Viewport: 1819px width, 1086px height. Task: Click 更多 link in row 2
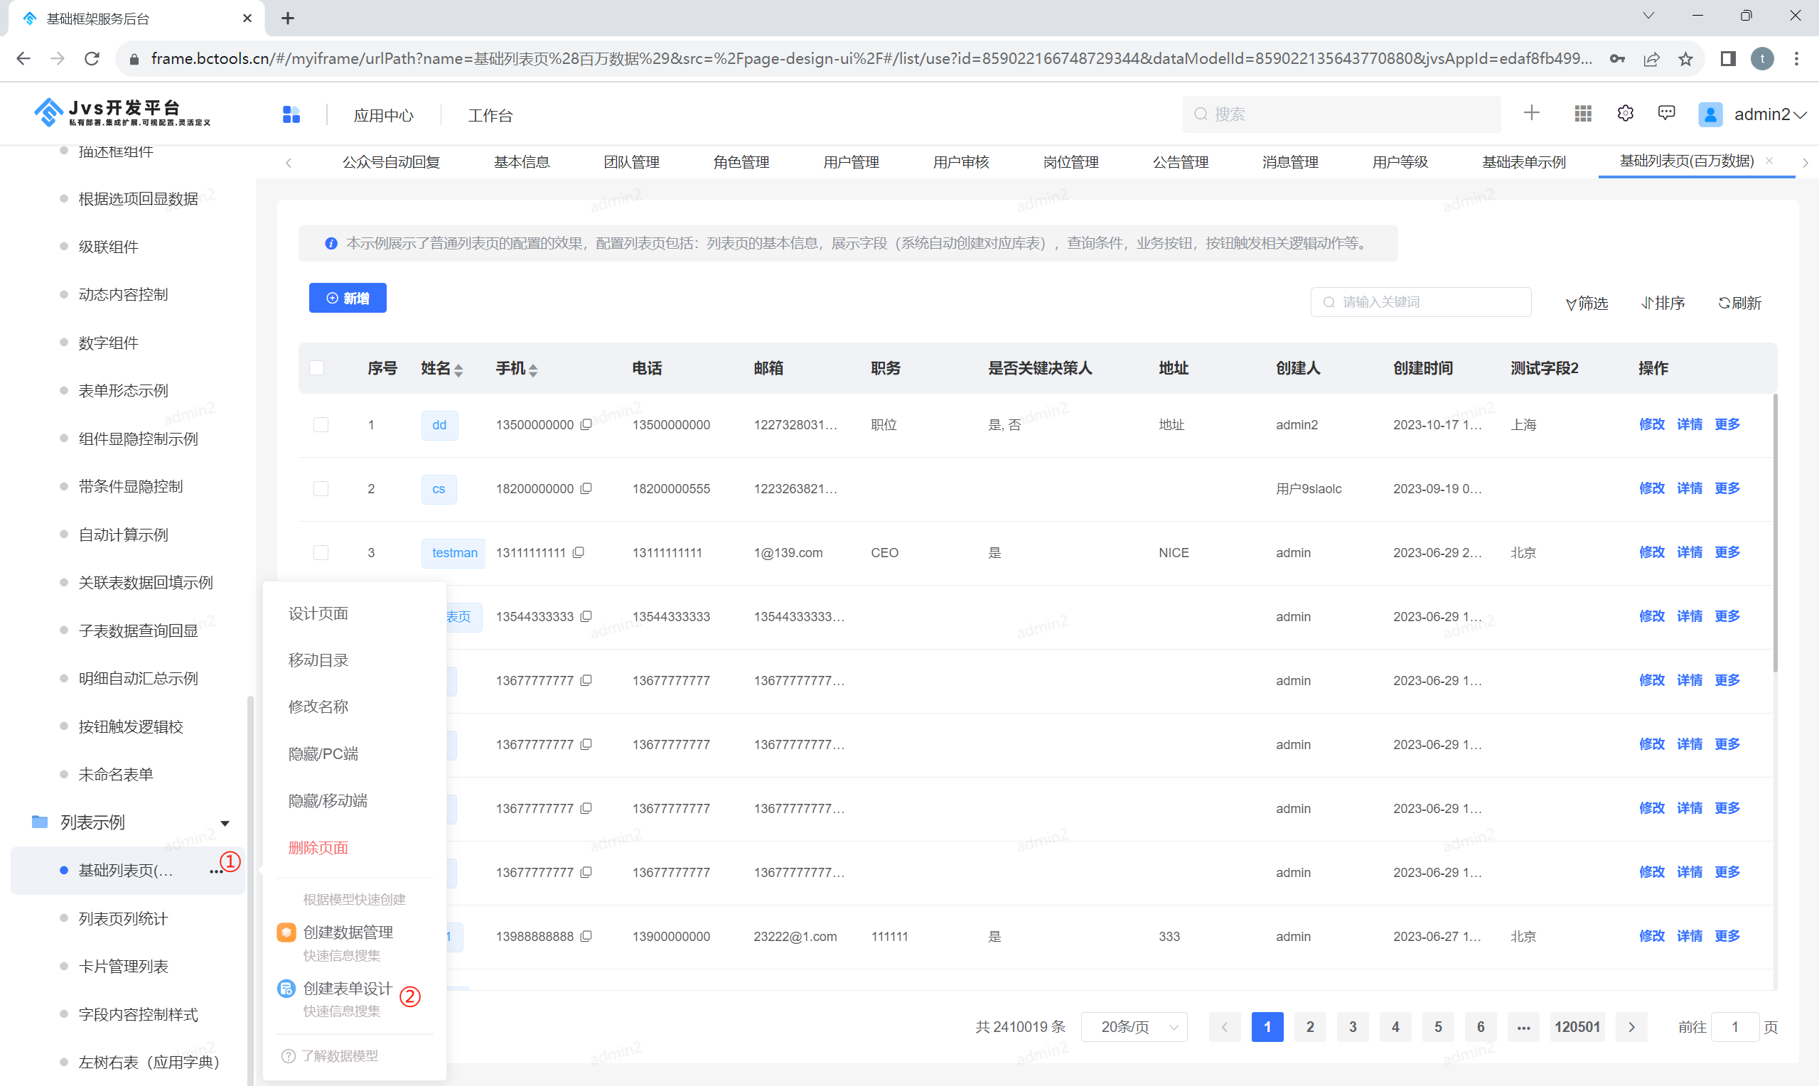1727,488
